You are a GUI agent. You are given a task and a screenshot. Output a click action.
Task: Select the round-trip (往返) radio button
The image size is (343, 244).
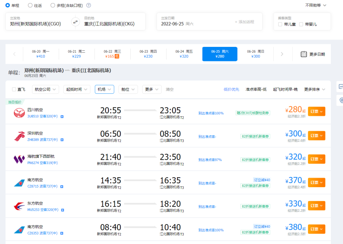(x=30, y=5)
